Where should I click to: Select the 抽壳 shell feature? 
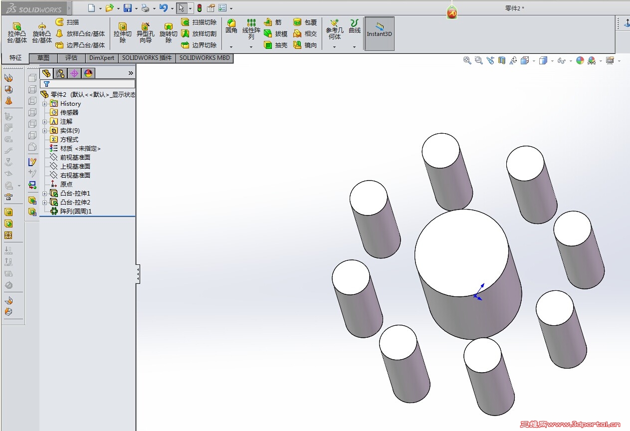(x=276, y=45)
